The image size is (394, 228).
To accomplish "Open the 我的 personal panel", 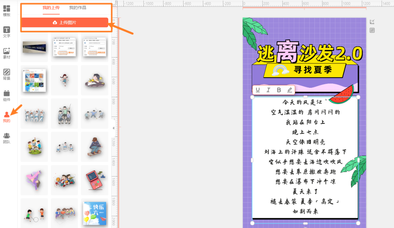I will pos(7,117).
